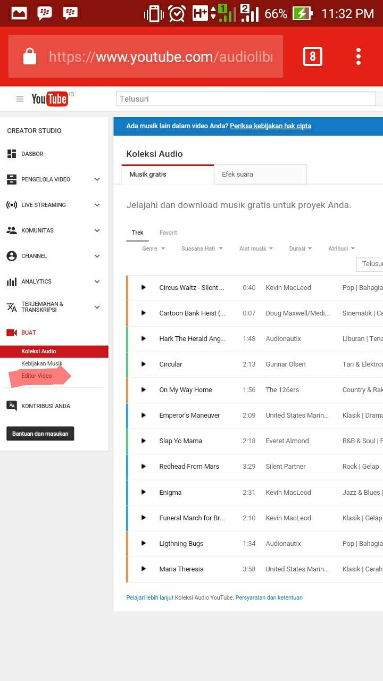Click the Dasbor dashboard icon

(x=12, y=154)
